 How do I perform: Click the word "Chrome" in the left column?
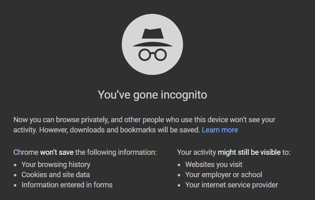(x=26, y=152)
